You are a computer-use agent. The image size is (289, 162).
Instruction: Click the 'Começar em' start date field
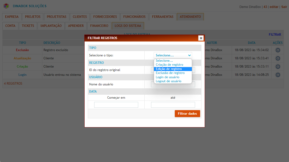tap(116, 105)
